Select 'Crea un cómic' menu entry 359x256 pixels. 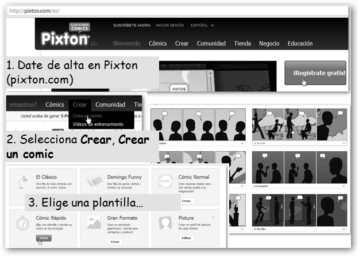(x=84, y=116)
